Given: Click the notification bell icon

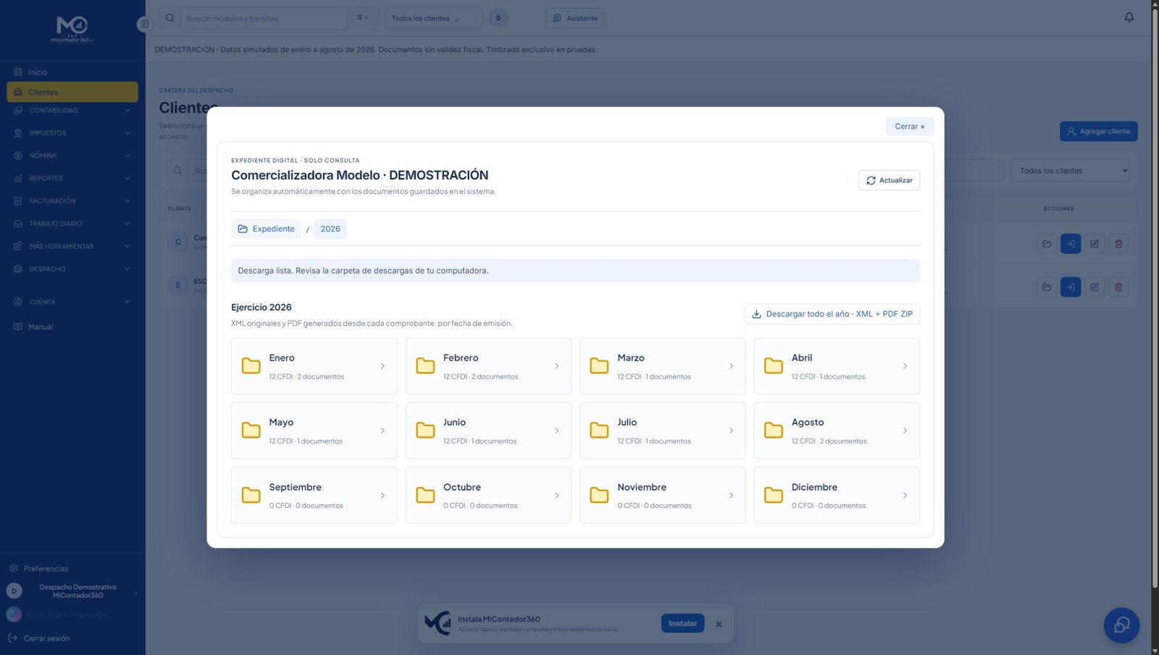Looking at the screenshot, I should pyautogui.click(x=1129, y=17).
